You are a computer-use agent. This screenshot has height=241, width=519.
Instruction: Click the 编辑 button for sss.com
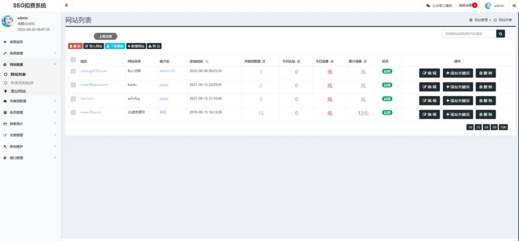pyautogui.click(x=429, y=101)
